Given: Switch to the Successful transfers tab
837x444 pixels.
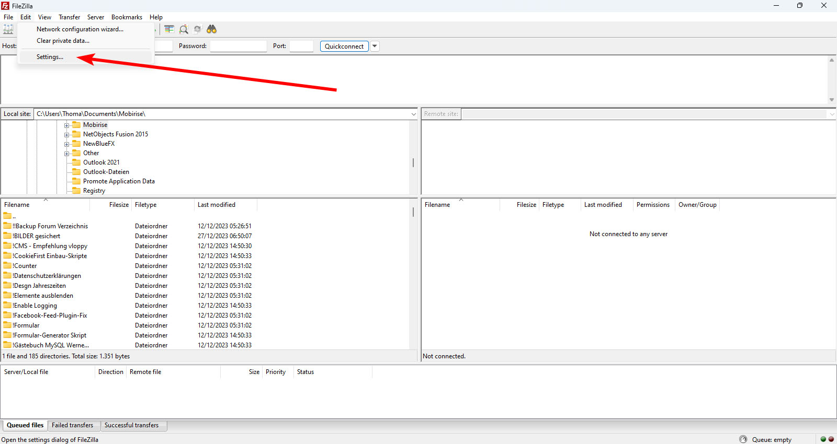Looking at the screenshot, I should [131, 425].
